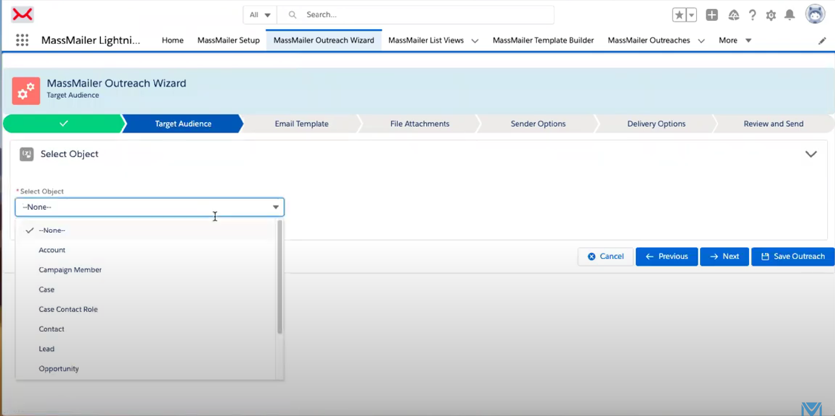
Task: Jump to the Delivery Options step
Action: coord(656,123)
